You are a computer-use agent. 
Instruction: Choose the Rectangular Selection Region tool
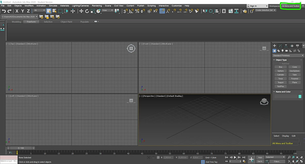[x=60, y=11]
